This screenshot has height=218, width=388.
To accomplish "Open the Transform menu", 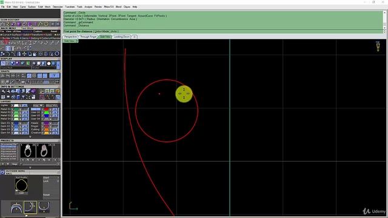I will coord(70,7).
